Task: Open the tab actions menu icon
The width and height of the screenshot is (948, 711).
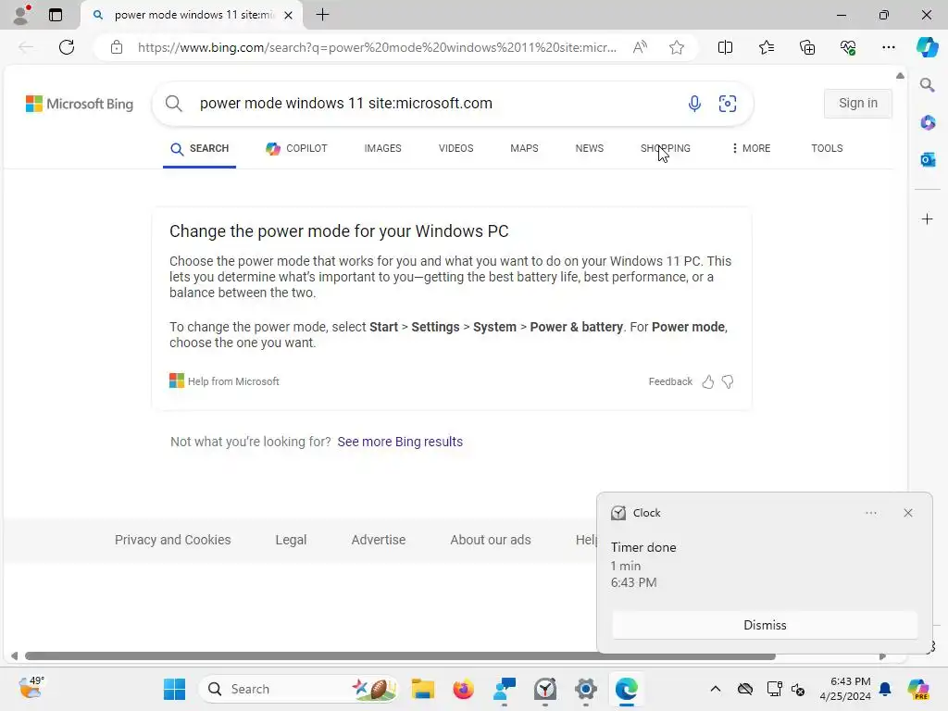Action: (55, 15)
